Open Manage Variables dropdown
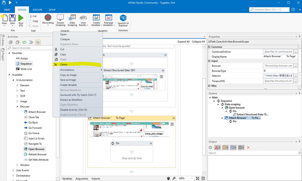 point(109,20)
